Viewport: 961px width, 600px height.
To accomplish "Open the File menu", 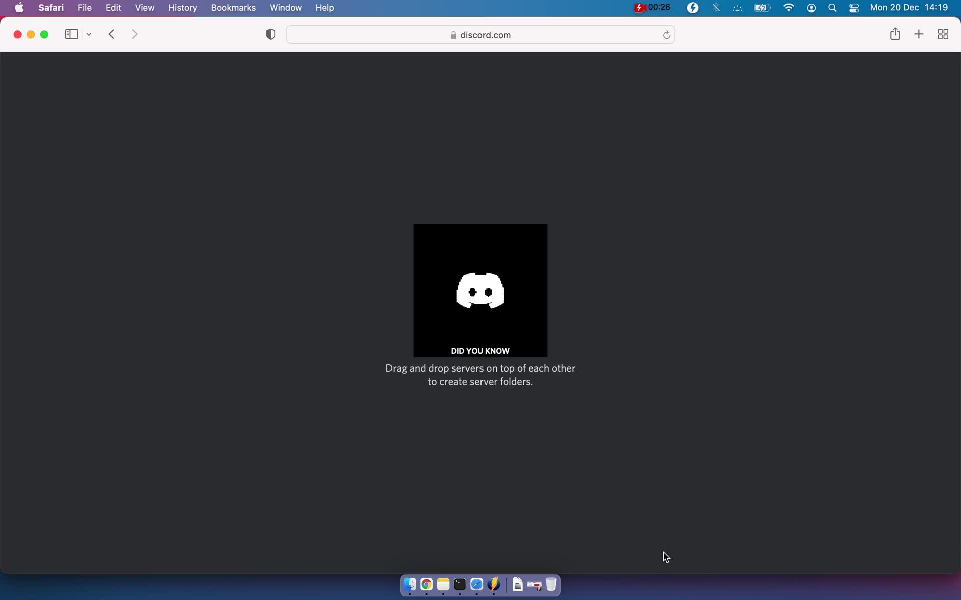I will pyautogui.click(x=85, y=8).
